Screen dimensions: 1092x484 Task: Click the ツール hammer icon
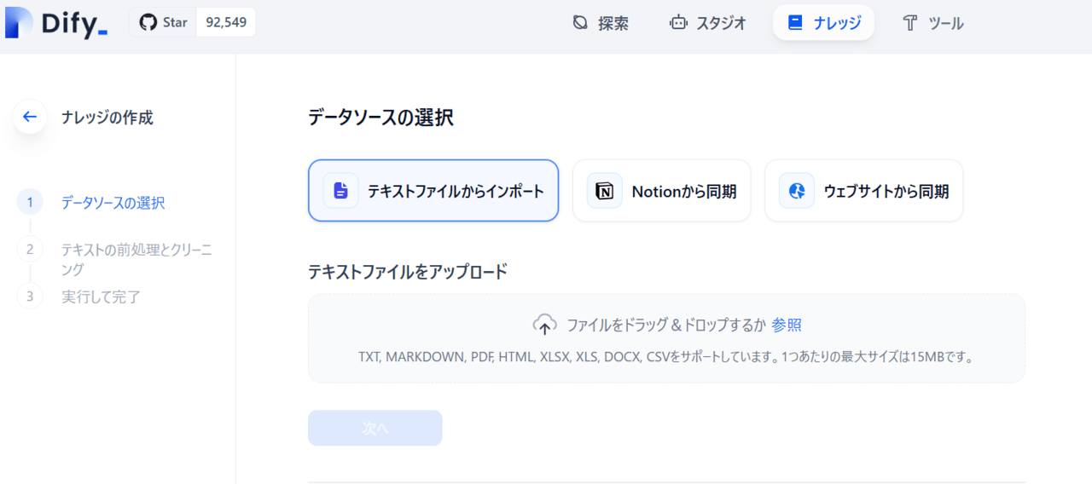pyautogui.click(x=910, y=23)
